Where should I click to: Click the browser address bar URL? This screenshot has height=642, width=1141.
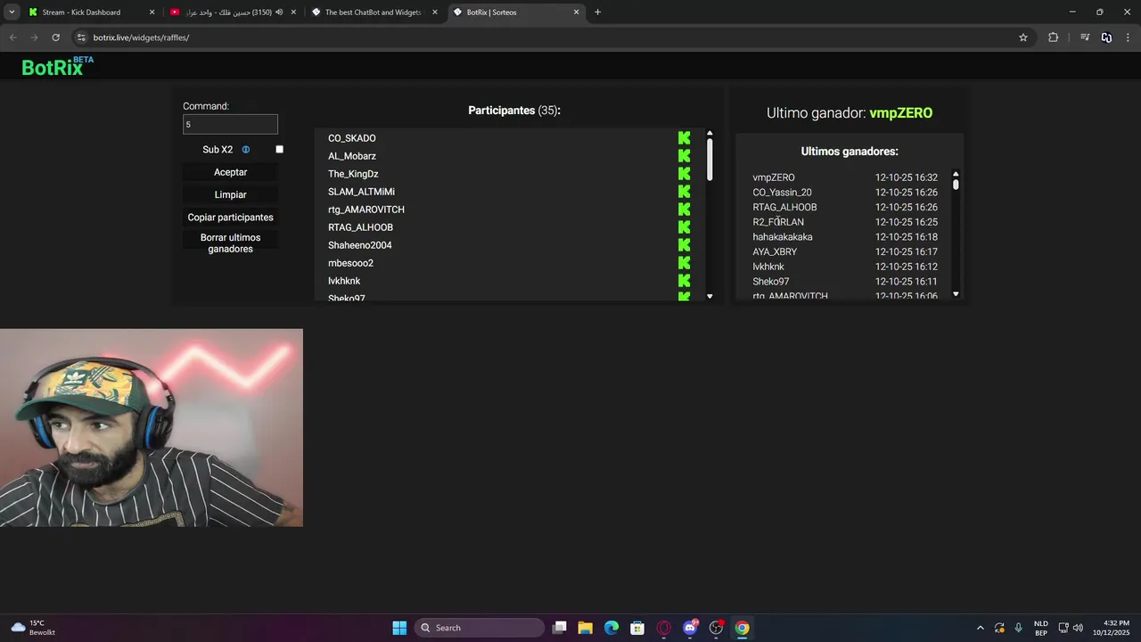pos(141,37)
